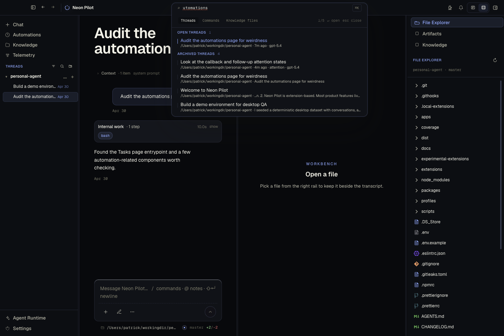This screenshot has width=504, height=336.
Task: Click the pencil edit icon in composer
Action: click(x=119, y=312)
